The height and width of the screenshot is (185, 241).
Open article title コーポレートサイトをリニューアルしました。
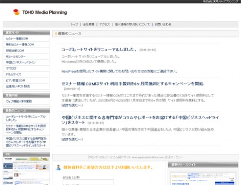[x=99, y=50]
